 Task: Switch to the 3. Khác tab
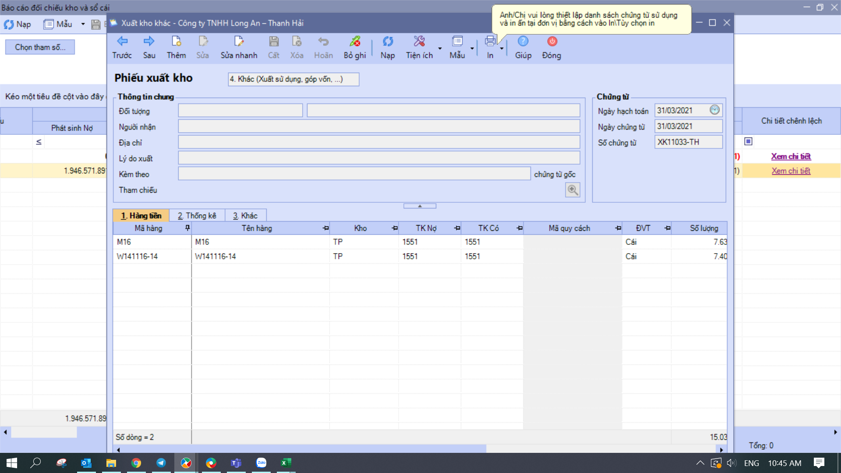[x=245, y=215]
